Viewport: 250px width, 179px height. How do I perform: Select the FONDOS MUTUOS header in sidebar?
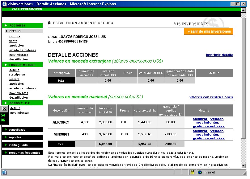tap(22, 65)
